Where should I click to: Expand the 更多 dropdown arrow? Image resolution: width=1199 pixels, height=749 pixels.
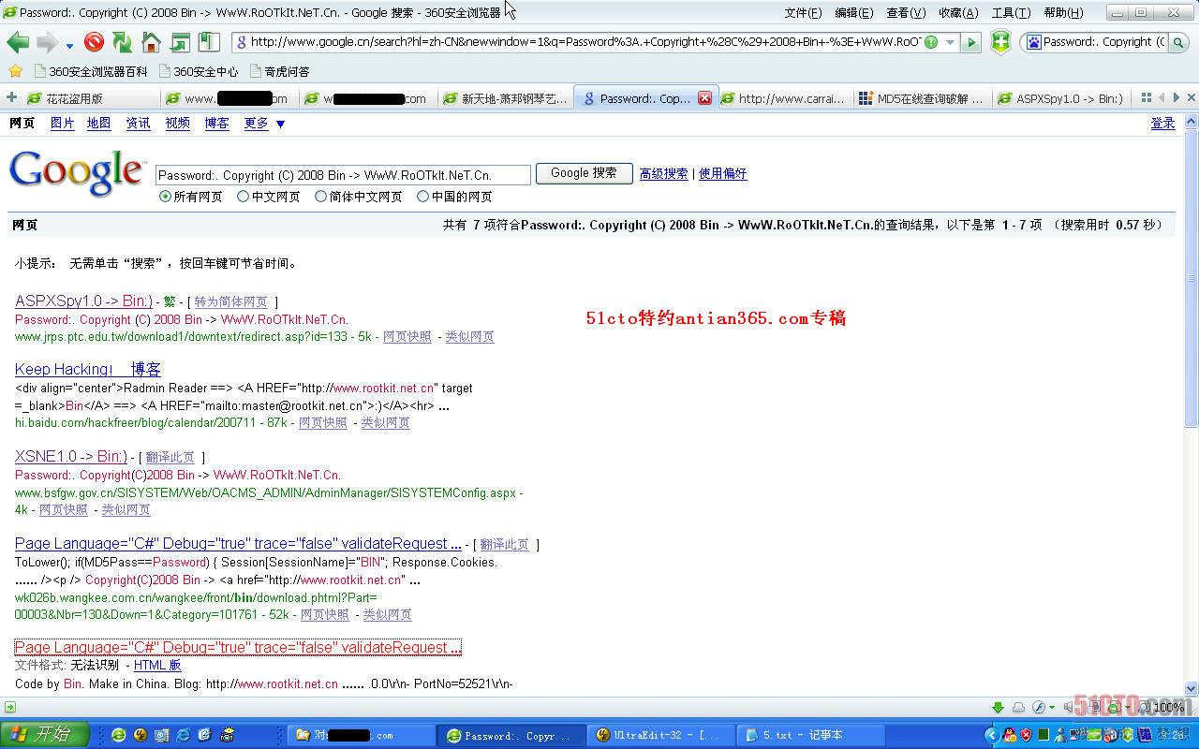280,124
